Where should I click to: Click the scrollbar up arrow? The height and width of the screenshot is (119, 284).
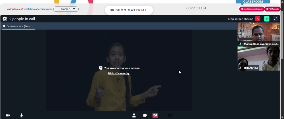tap(282, 1)
